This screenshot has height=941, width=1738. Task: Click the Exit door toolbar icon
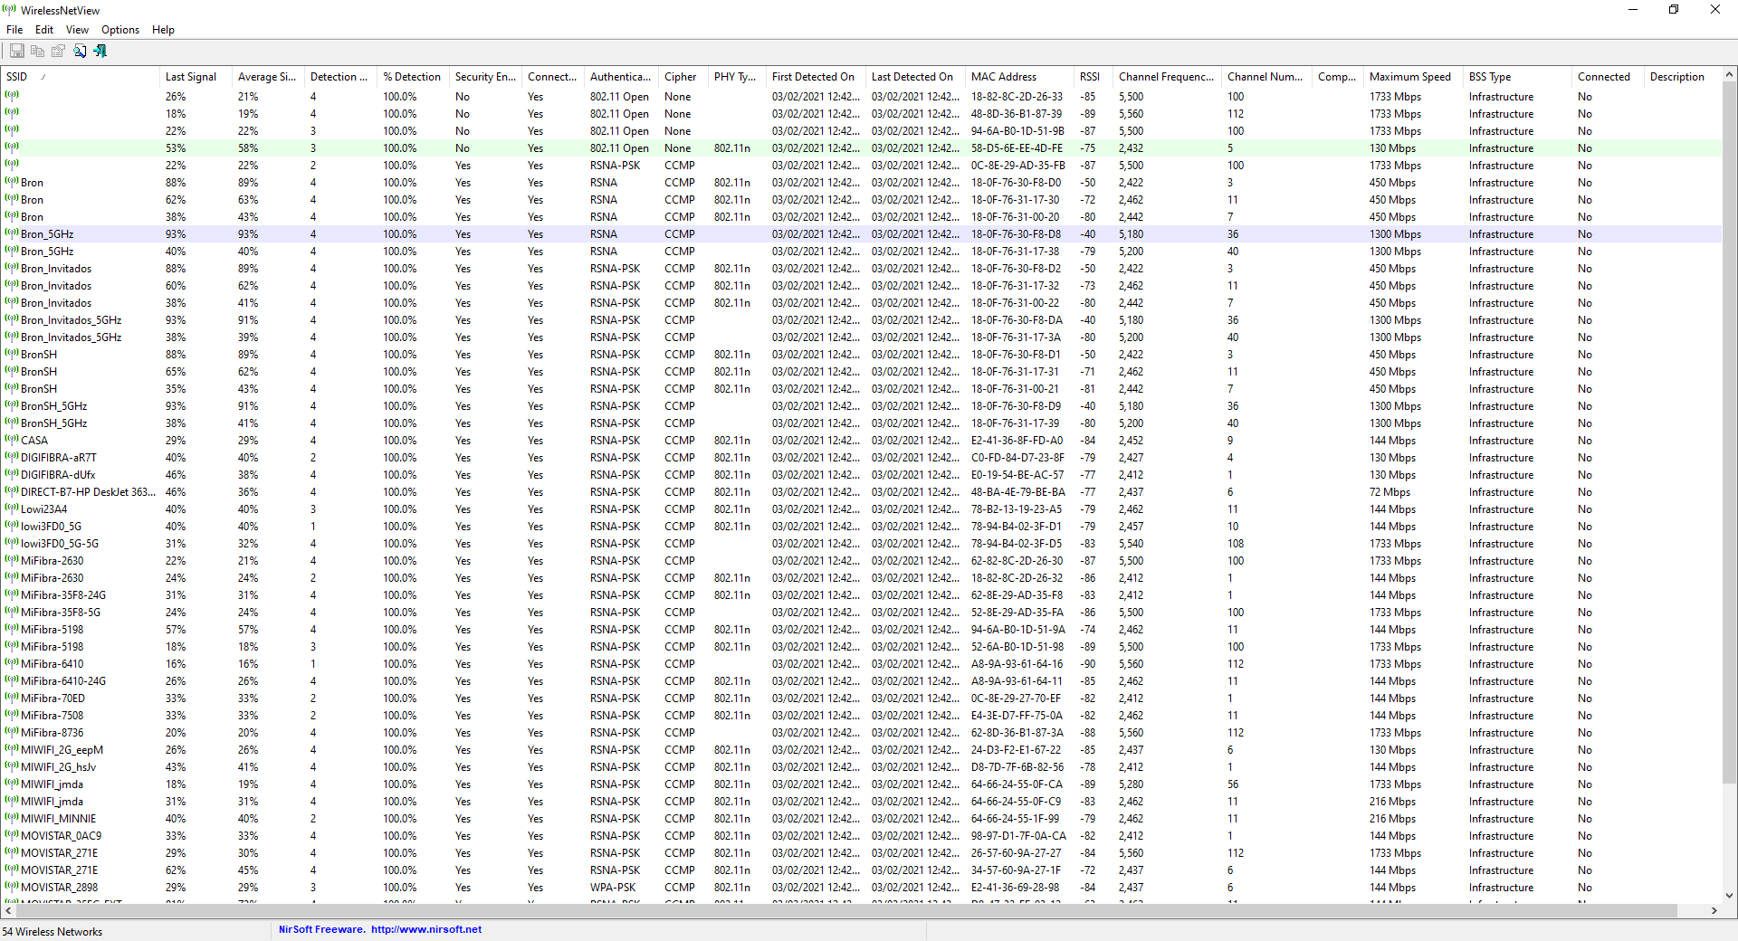pos(100,52)
